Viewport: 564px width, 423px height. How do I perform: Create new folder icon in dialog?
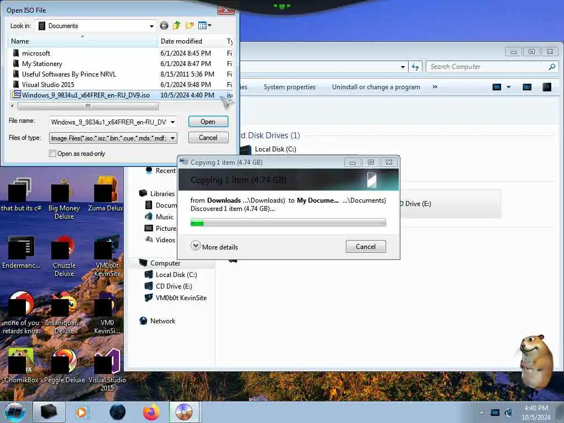click(189, 25)
